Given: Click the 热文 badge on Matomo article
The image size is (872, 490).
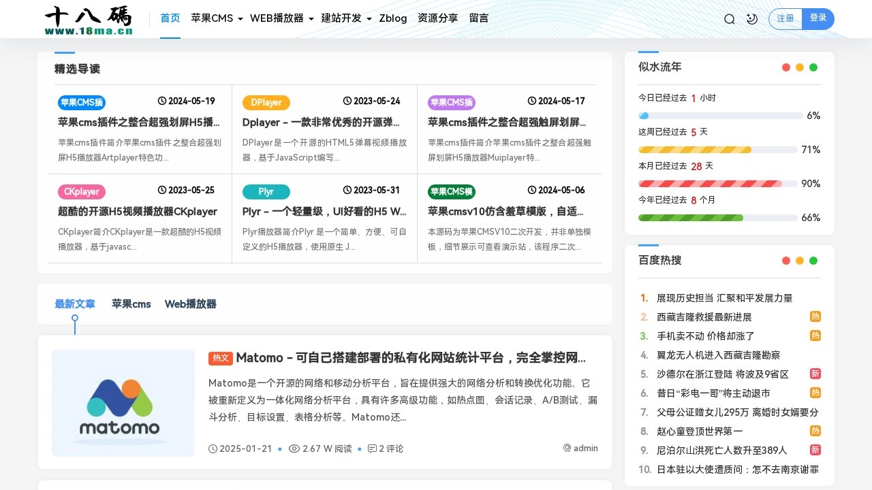Looking at the screenshot, I should [221, 358].
